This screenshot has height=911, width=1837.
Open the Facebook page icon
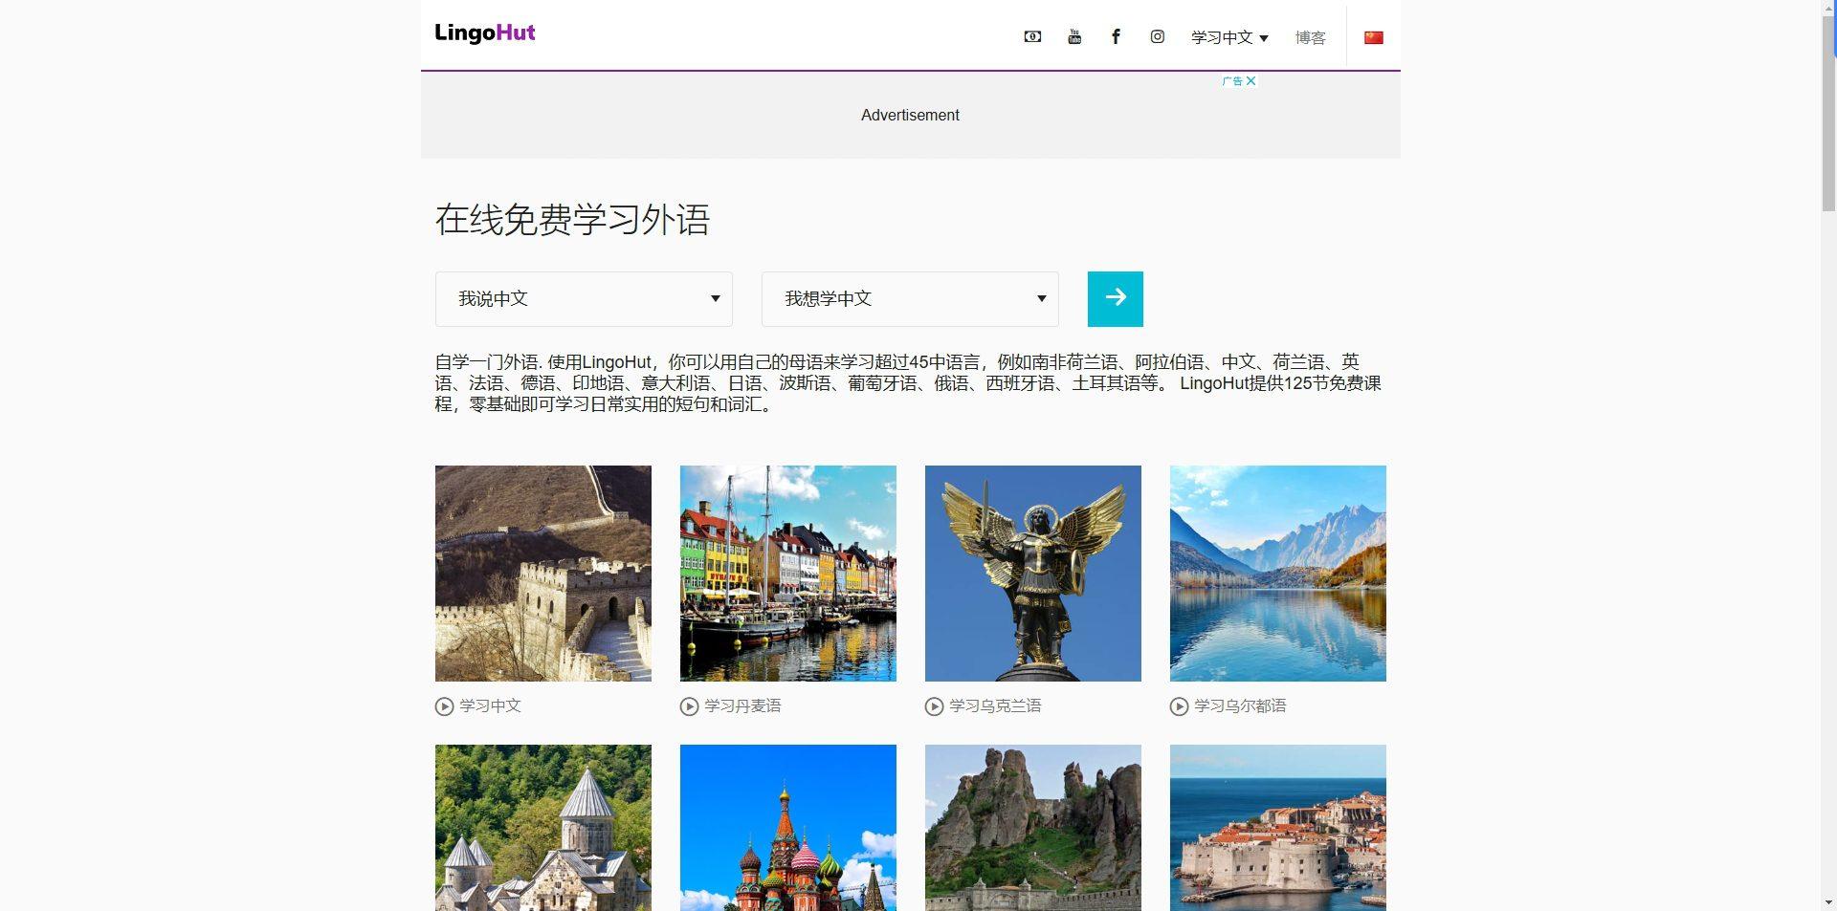[1116, 37]
